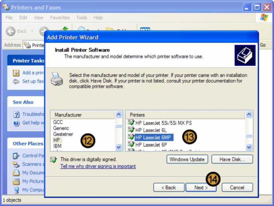
Task: Click Scanners and Cameras icon
Action: (16, 164)
